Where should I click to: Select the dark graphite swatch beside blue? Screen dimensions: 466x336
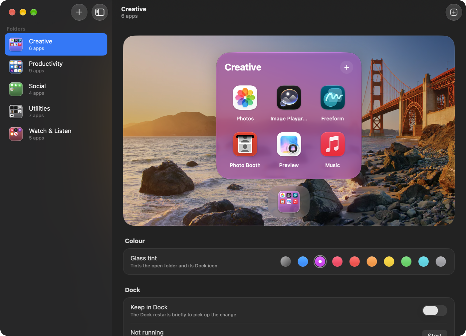tap(286, 262)
